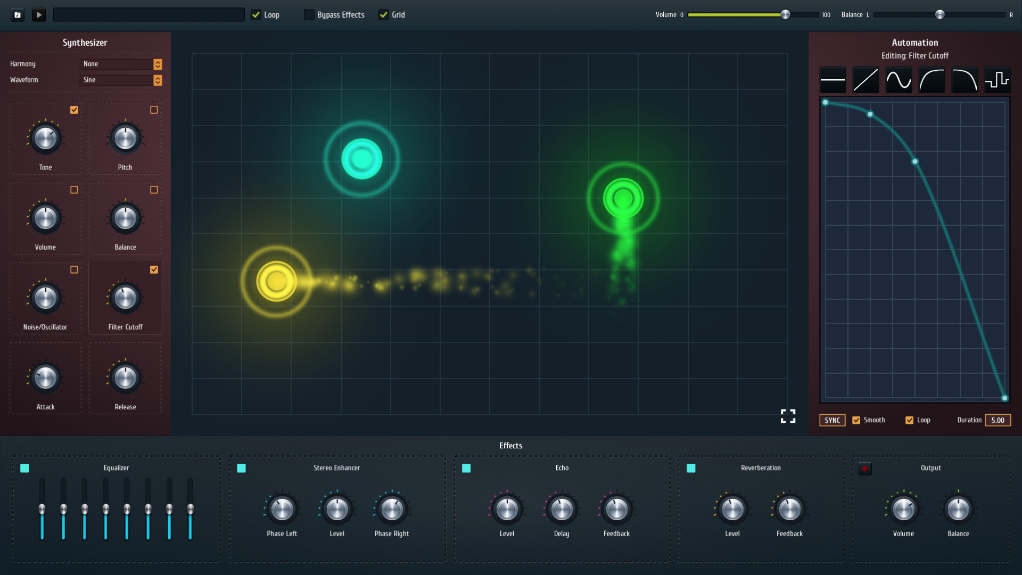The height and width of the screenshot is (575, 1022).
Task: Open a music file using the folder icon
Action: 17,14
